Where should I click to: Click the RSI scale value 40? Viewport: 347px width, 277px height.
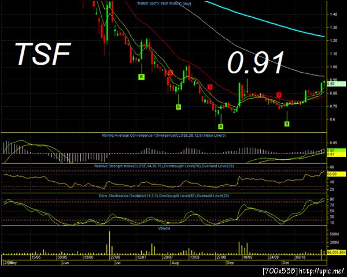[x=332, y=182]
